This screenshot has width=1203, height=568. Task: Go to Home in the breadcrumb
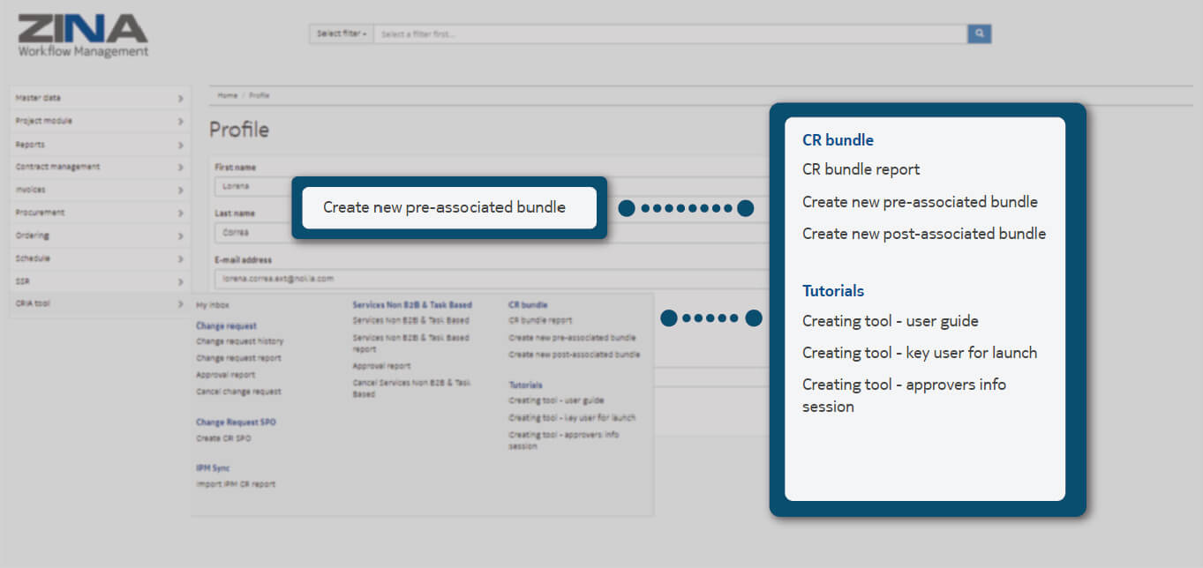coord(227,95)
